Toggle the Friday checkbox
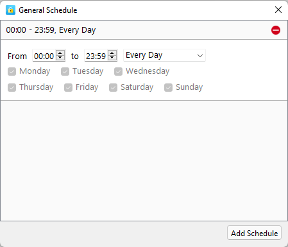The width and height of the screenshot is (288, 247). (68, 87)
